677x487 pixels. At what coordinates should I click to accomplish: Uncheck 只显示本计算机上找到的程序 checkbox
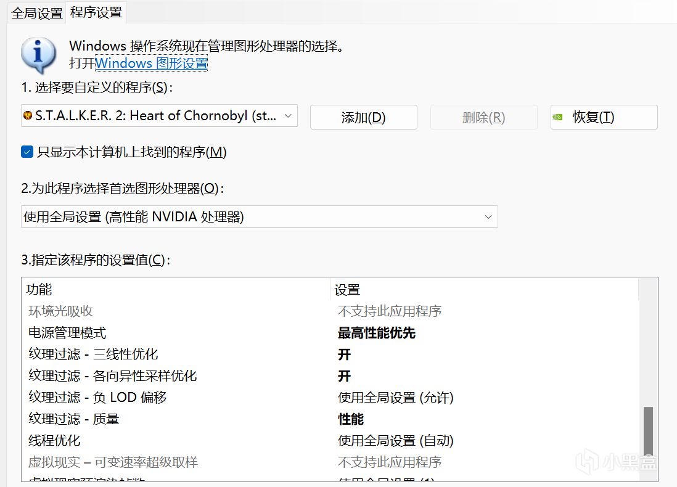click(27, 152)
